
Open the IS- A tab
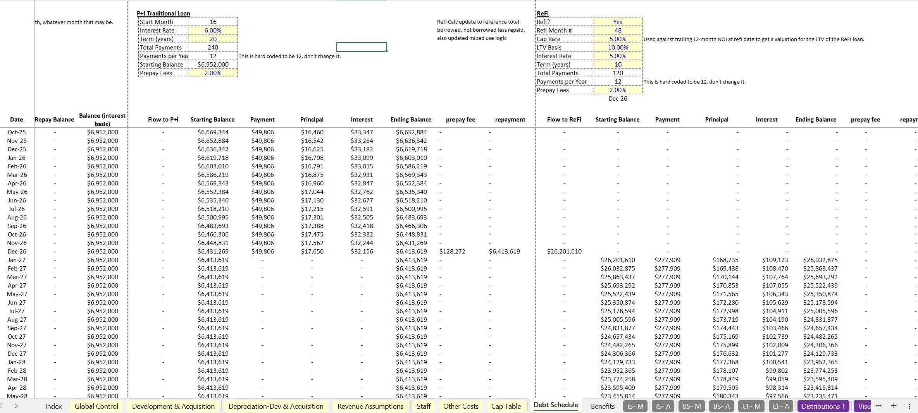(663, 406)
